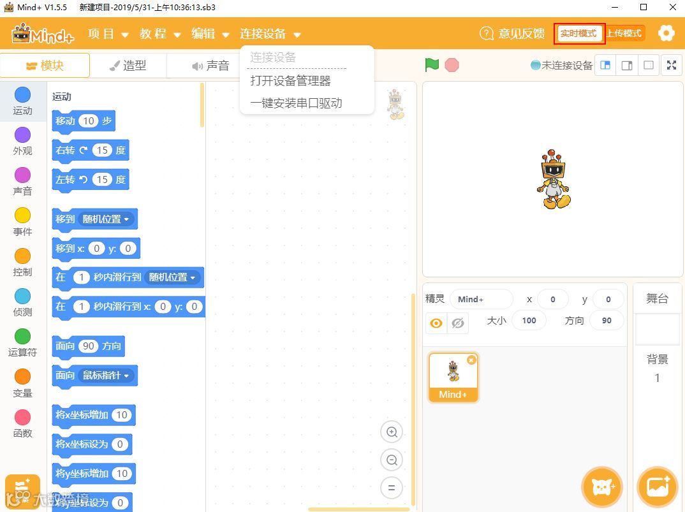The width and height of the screenshot is (685, 512).
Task: Open the settings gear icon
Action: pyautogui.click(x=667, y=33)
